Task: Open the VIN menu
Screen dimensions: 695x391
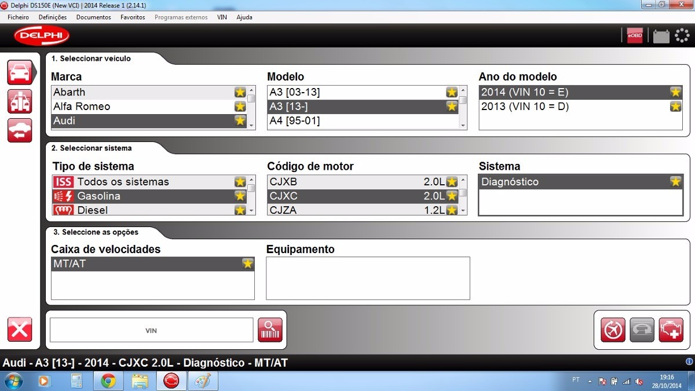Action: 222,17
